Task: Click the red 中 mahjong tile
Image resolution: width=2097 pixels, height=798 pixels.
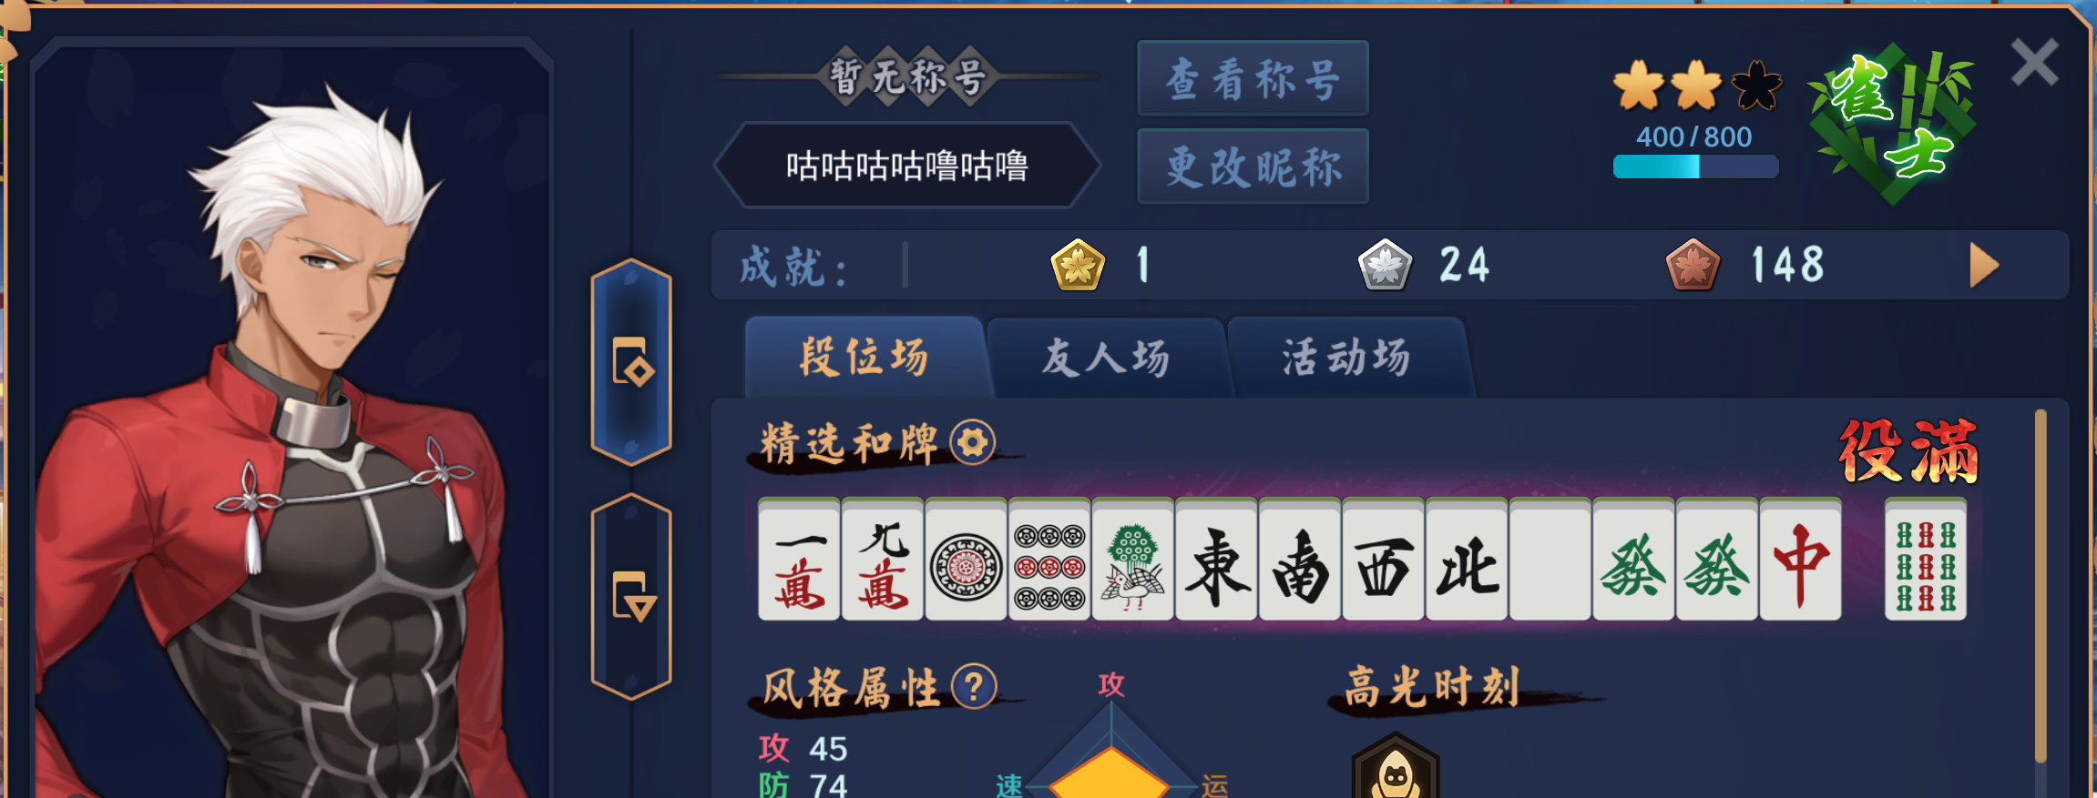Action: [x=1800, y=560]
